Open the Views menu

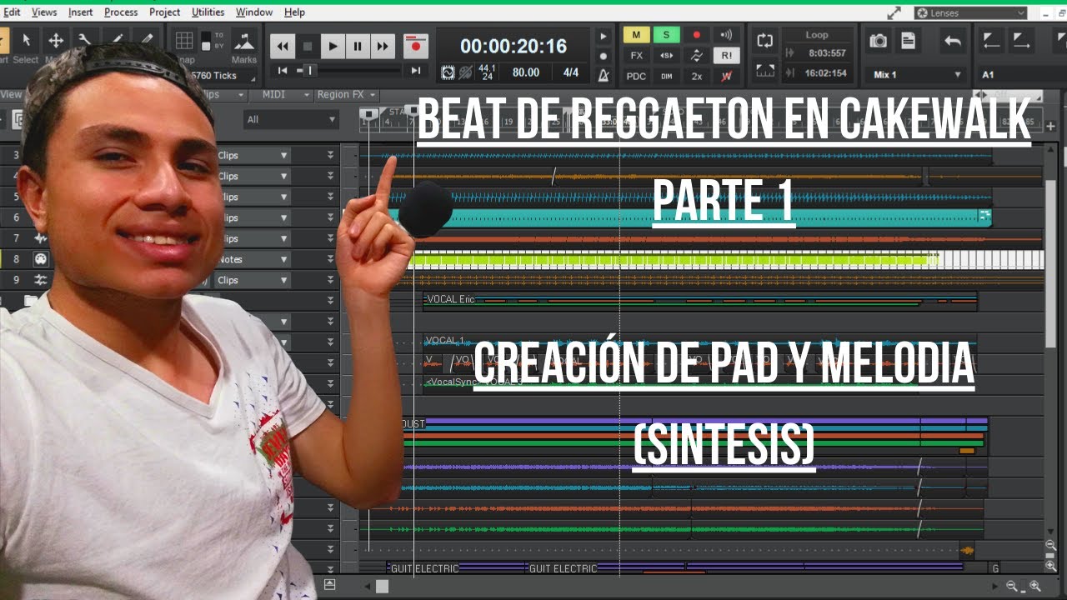point(44,12)
